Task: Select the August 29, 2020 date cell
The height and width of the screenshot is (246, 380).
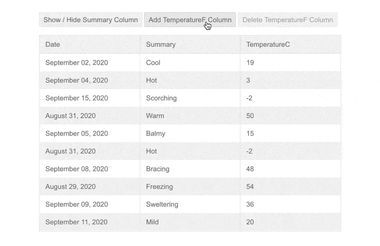Action: coord(71,187)
